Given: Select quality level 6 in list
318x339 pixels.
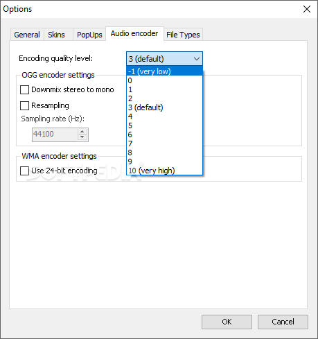Looking at the screenshot, I should (x=165, y=134).
